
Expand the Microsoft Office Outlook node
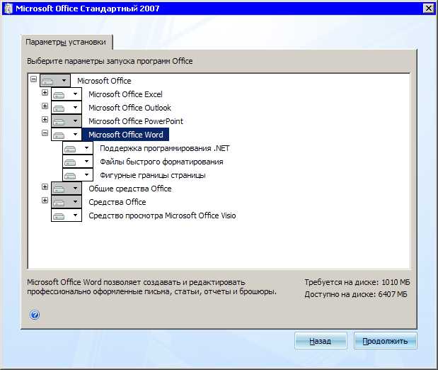pyautogui.click(x=45, y=106)
